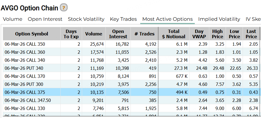Click the help question mark icon
The height and width of the screenshot is (118, 261).
(x=64, y=8)
